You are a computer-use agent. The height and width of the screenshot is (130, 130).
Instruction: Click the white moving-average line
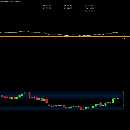(x=59, y=34)
